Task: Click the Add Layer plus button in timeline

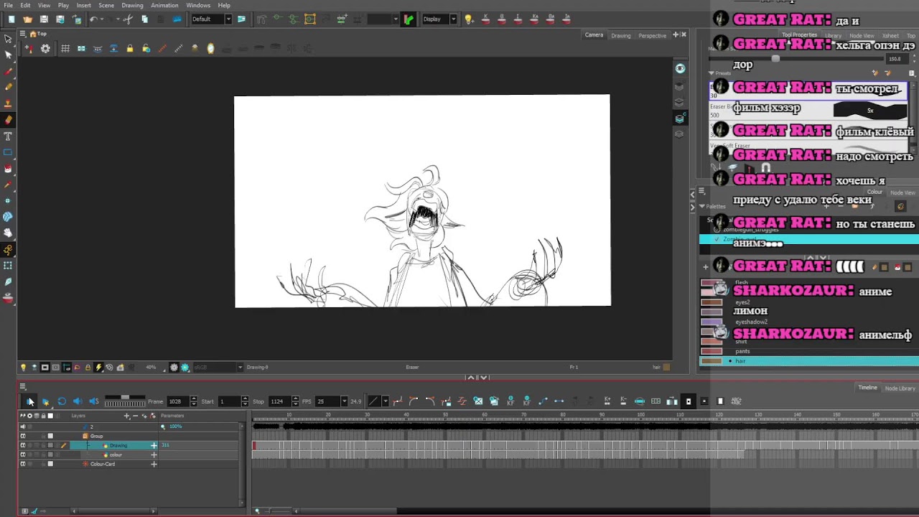Action: (127, 416)
